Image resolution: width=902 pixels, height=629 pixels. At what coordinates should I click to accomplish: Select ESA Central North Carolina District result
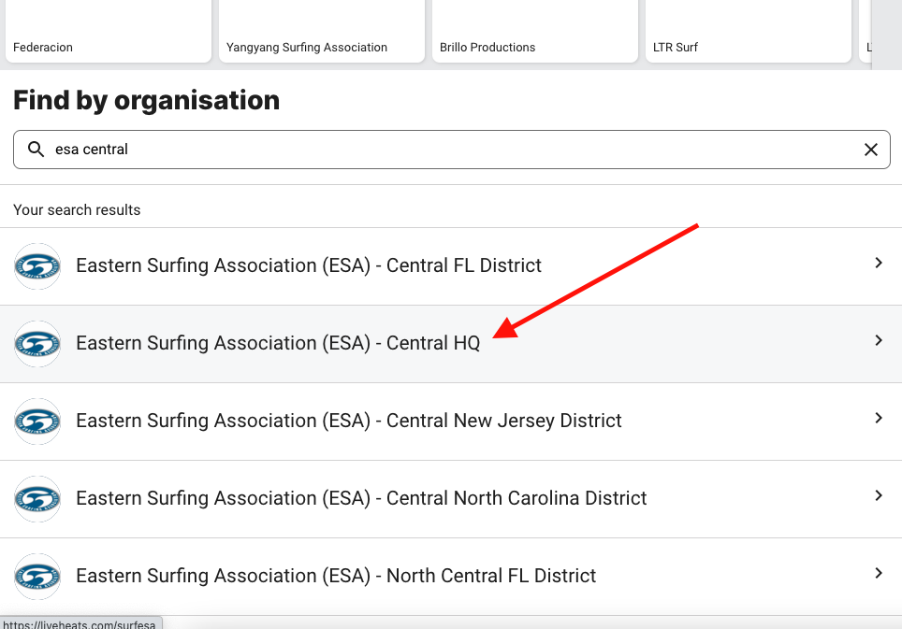click(x=451, y=498)
